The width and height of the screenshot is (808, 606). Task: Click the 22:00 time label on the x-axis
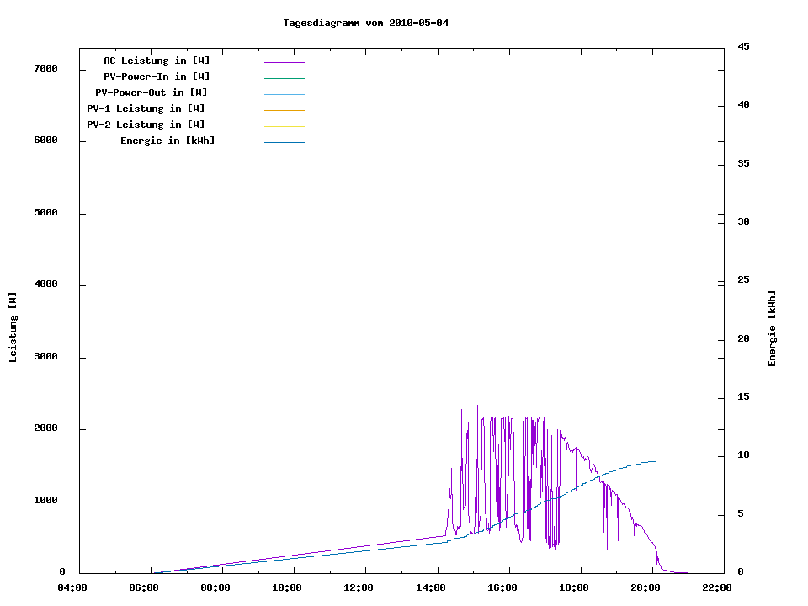717,587
